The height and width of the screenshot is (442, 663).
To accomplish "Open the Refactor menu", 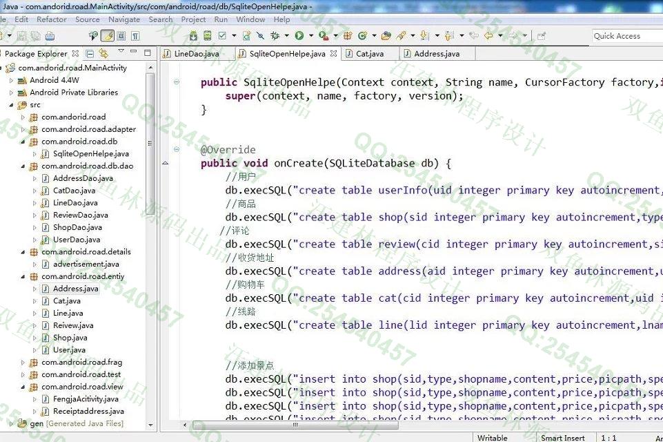I will coord(52,19).
